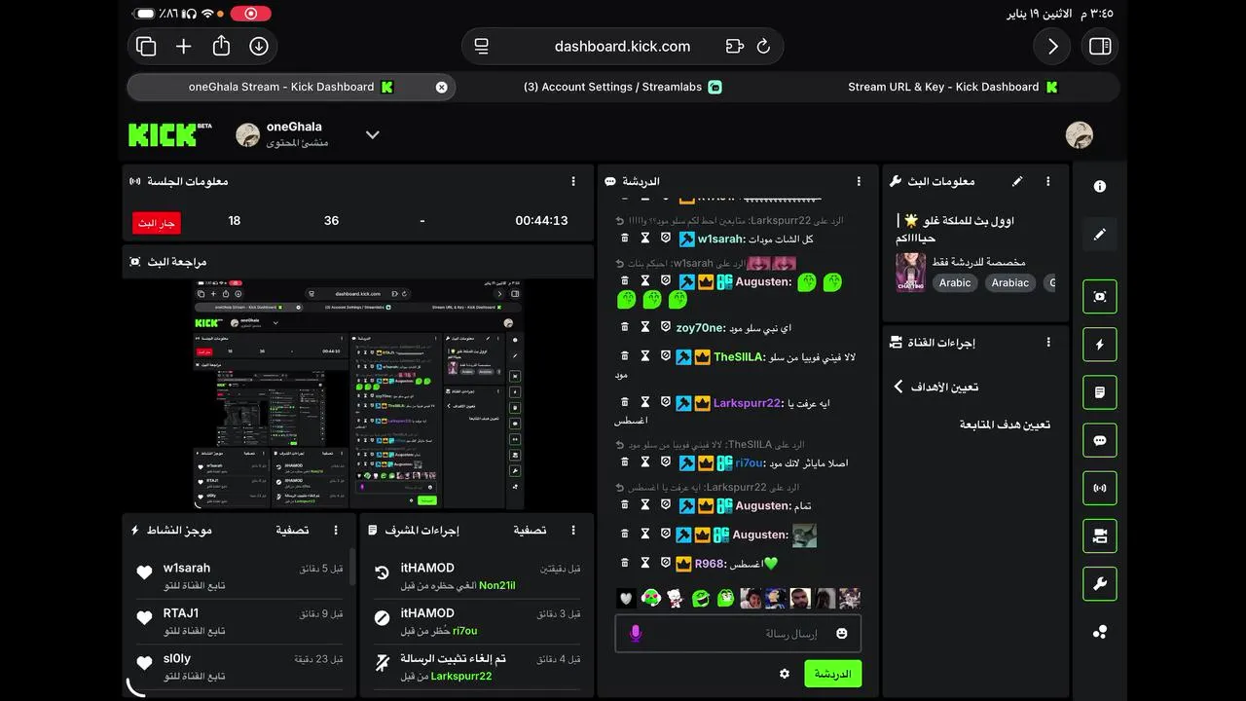Viewport: 1246px width, 701px height.
Task: Toggle the activity feed lightning panel button
Action: 1100,345
